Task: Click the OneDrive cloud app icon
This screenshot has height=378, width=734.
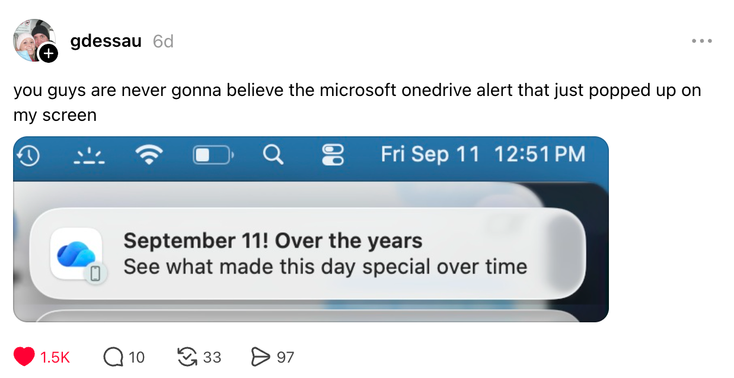Action: click(77, 254)
